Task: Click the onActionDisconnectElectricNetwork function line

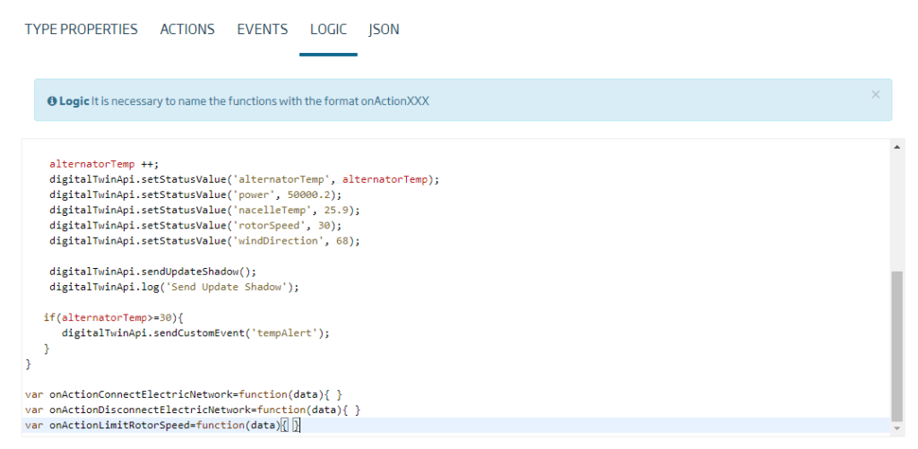Action: (193, 410)
